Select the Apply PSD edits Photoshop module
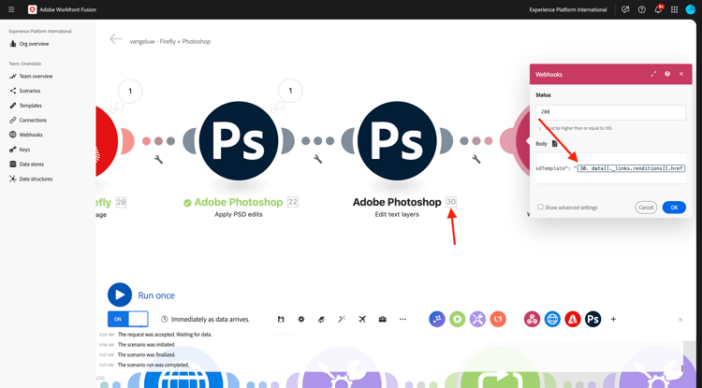Viewport: 702px width, 388px height. pos(238,141)
